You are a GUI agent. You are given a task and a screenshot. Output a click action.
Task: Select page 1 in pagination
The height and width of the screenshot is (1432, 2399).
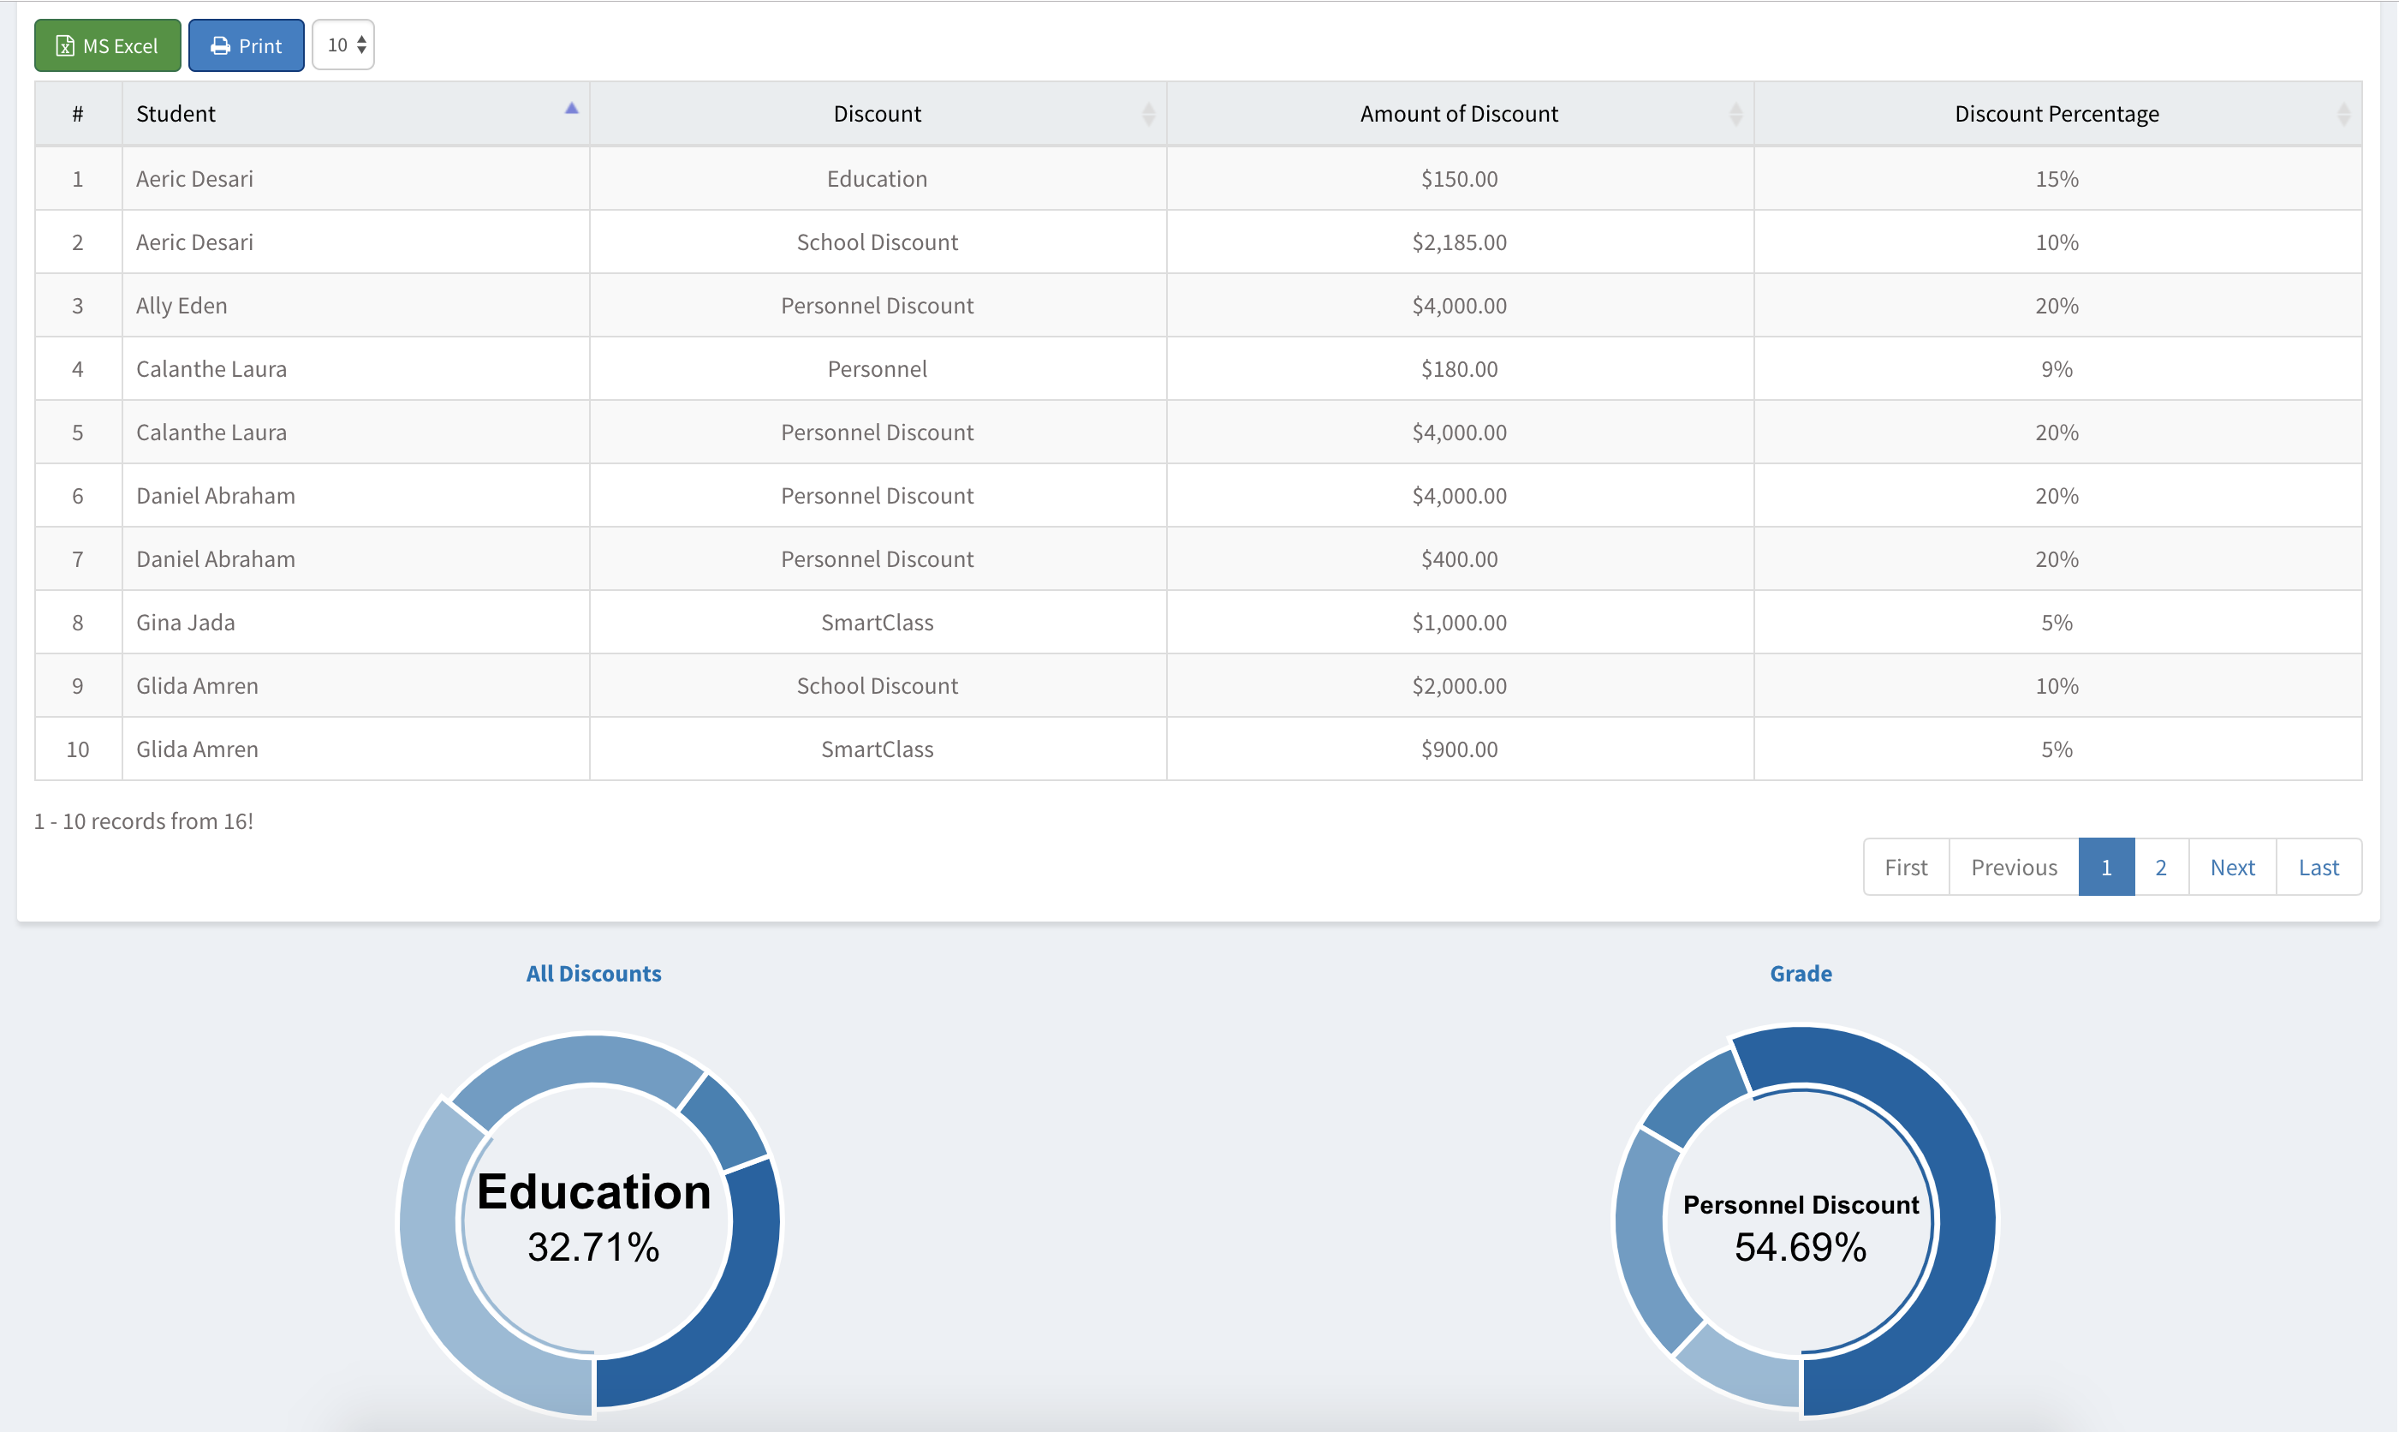pyautogui.click(x=2105, y=867)
